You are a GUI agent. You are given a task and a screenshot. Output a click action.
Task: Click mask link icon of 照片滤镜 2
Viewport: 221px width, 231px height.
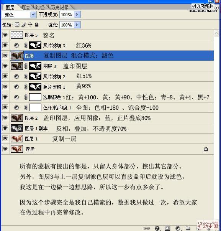coord(26,76)
